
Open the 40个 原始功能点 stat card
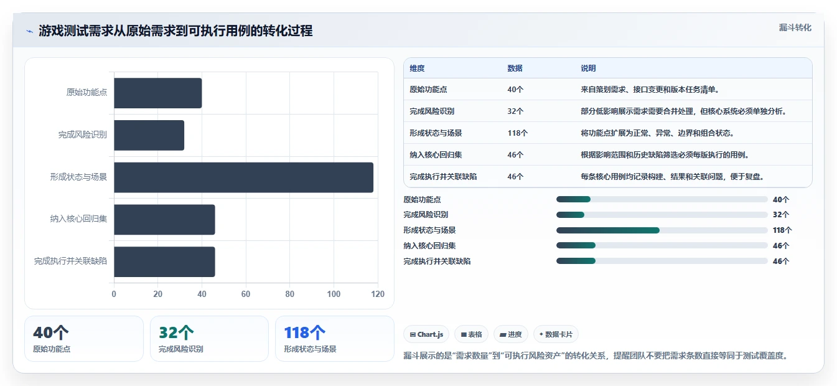[84, 339]
